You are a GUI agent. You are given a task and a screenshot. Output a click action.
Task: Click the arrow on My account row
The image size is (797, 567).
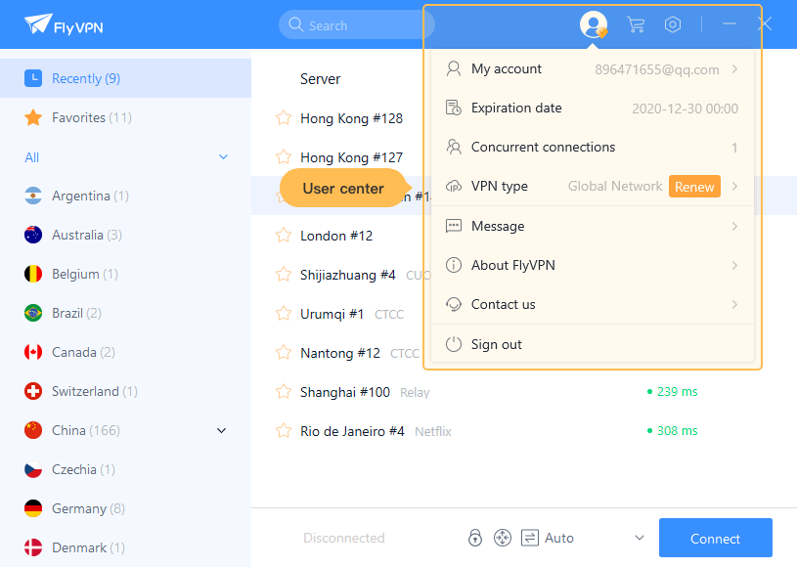pyautogui.click(x=735, y=68)
